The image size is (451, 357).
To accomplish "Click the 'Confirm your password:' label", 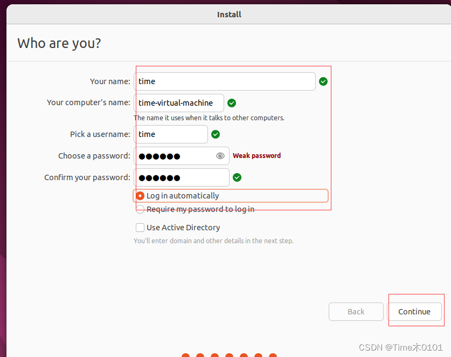I will [x=87, y=177].
